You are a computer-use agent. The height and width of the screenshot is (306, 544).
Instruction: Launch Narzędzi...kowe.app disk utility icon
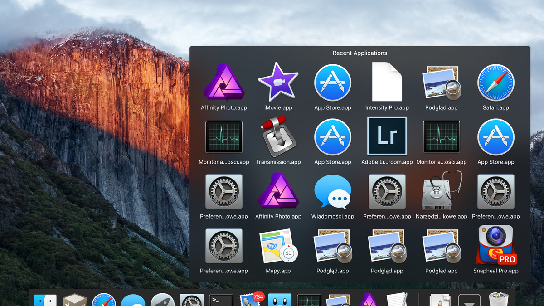(x=442, y=191)
